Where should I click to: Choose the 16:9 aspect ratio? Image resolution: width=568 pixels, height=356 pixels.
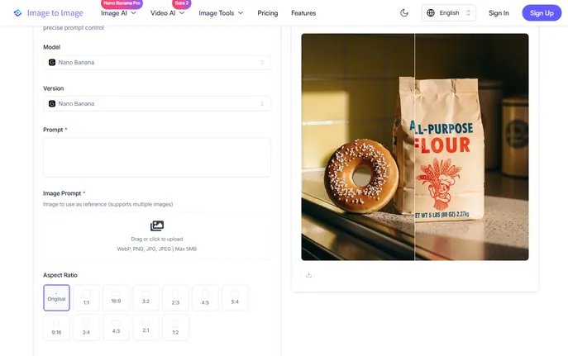(x=116, y=297)
